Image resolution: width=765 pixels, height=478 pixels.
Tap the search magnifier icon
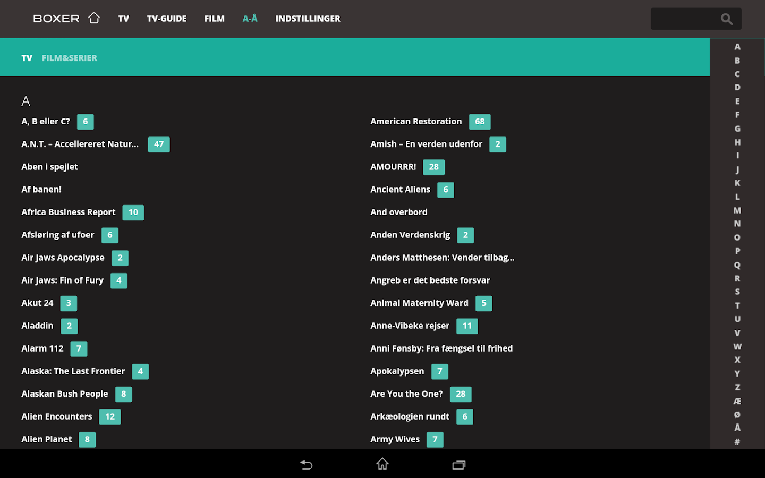click(x=727, y=19)
